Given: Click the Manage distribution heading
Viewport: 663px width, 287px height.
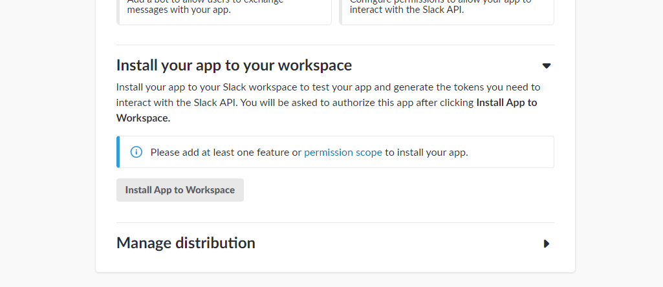Looking at the screenshot, I should (x=186, y=243).
